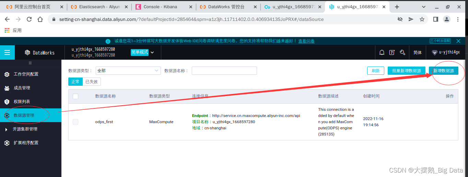This screenshot has width=468, height=177.
Task: Click the DataWorks logo icon
Action: pyautogui.click(x=27, y=53)
